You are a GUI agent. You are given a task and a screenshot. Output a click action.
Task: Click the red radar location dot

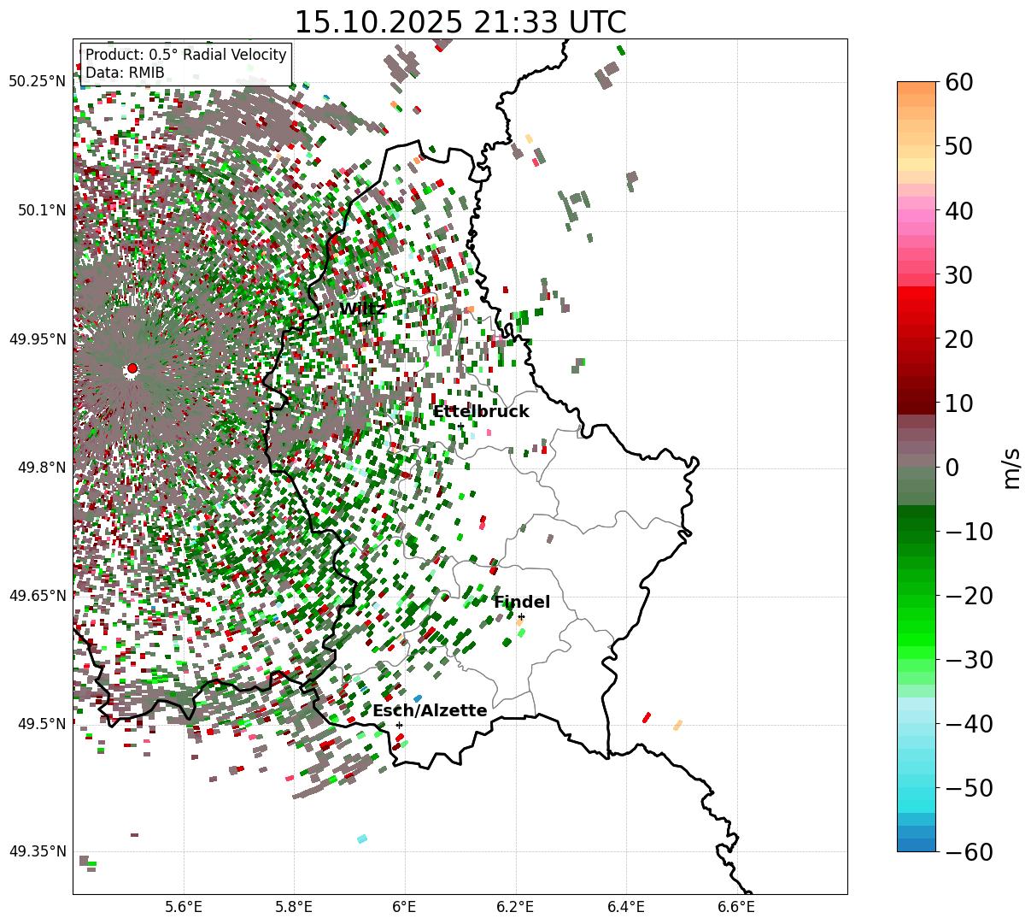coord(132,368)
